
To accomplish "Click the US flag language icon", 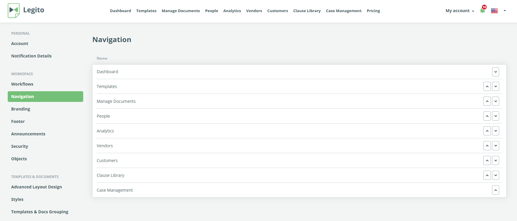I will (494, 11).
